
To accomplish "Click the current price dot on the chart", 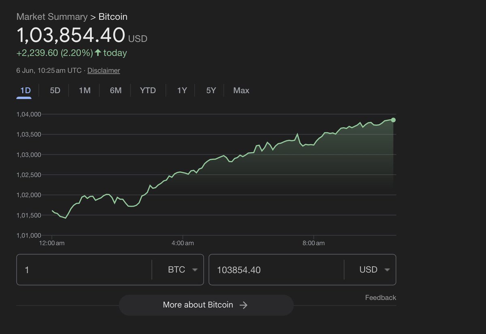I will coord(393,120).
